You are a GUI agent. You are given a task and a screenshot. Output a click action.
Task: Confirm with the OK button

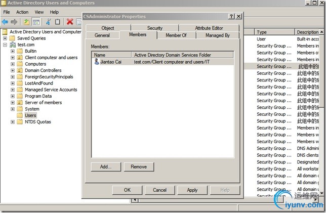pos(127,190)
